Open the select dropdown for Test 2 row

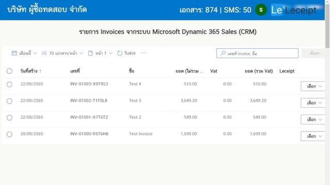(313, 120)
